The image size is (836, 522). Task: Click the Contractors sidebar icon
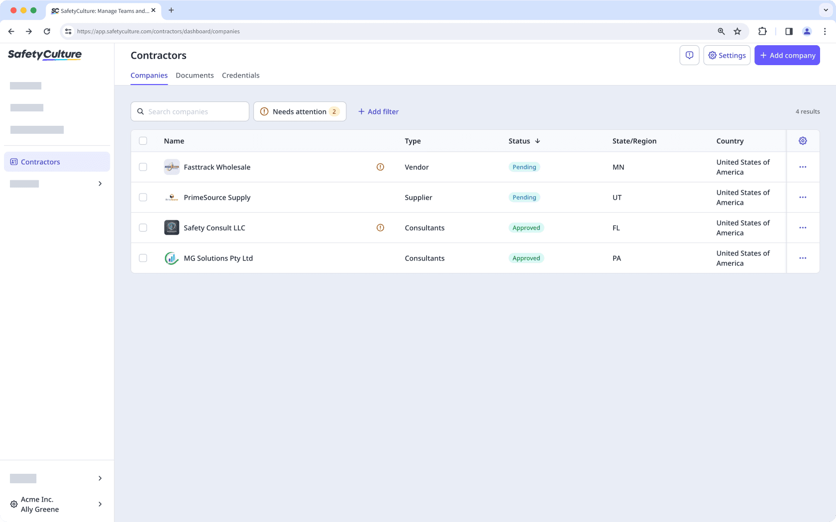13,162
